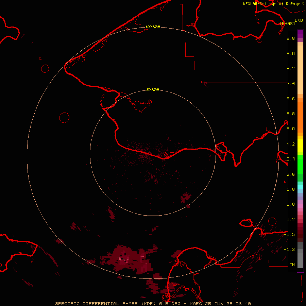Select the pink color bar segment
Screen dimensions: 306x306
(x=300, y=206)
